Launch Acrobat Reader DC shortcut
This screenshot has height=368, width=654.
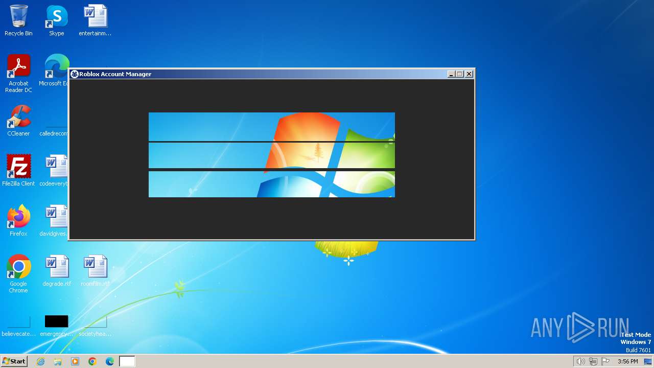click(x=18, y=74)
